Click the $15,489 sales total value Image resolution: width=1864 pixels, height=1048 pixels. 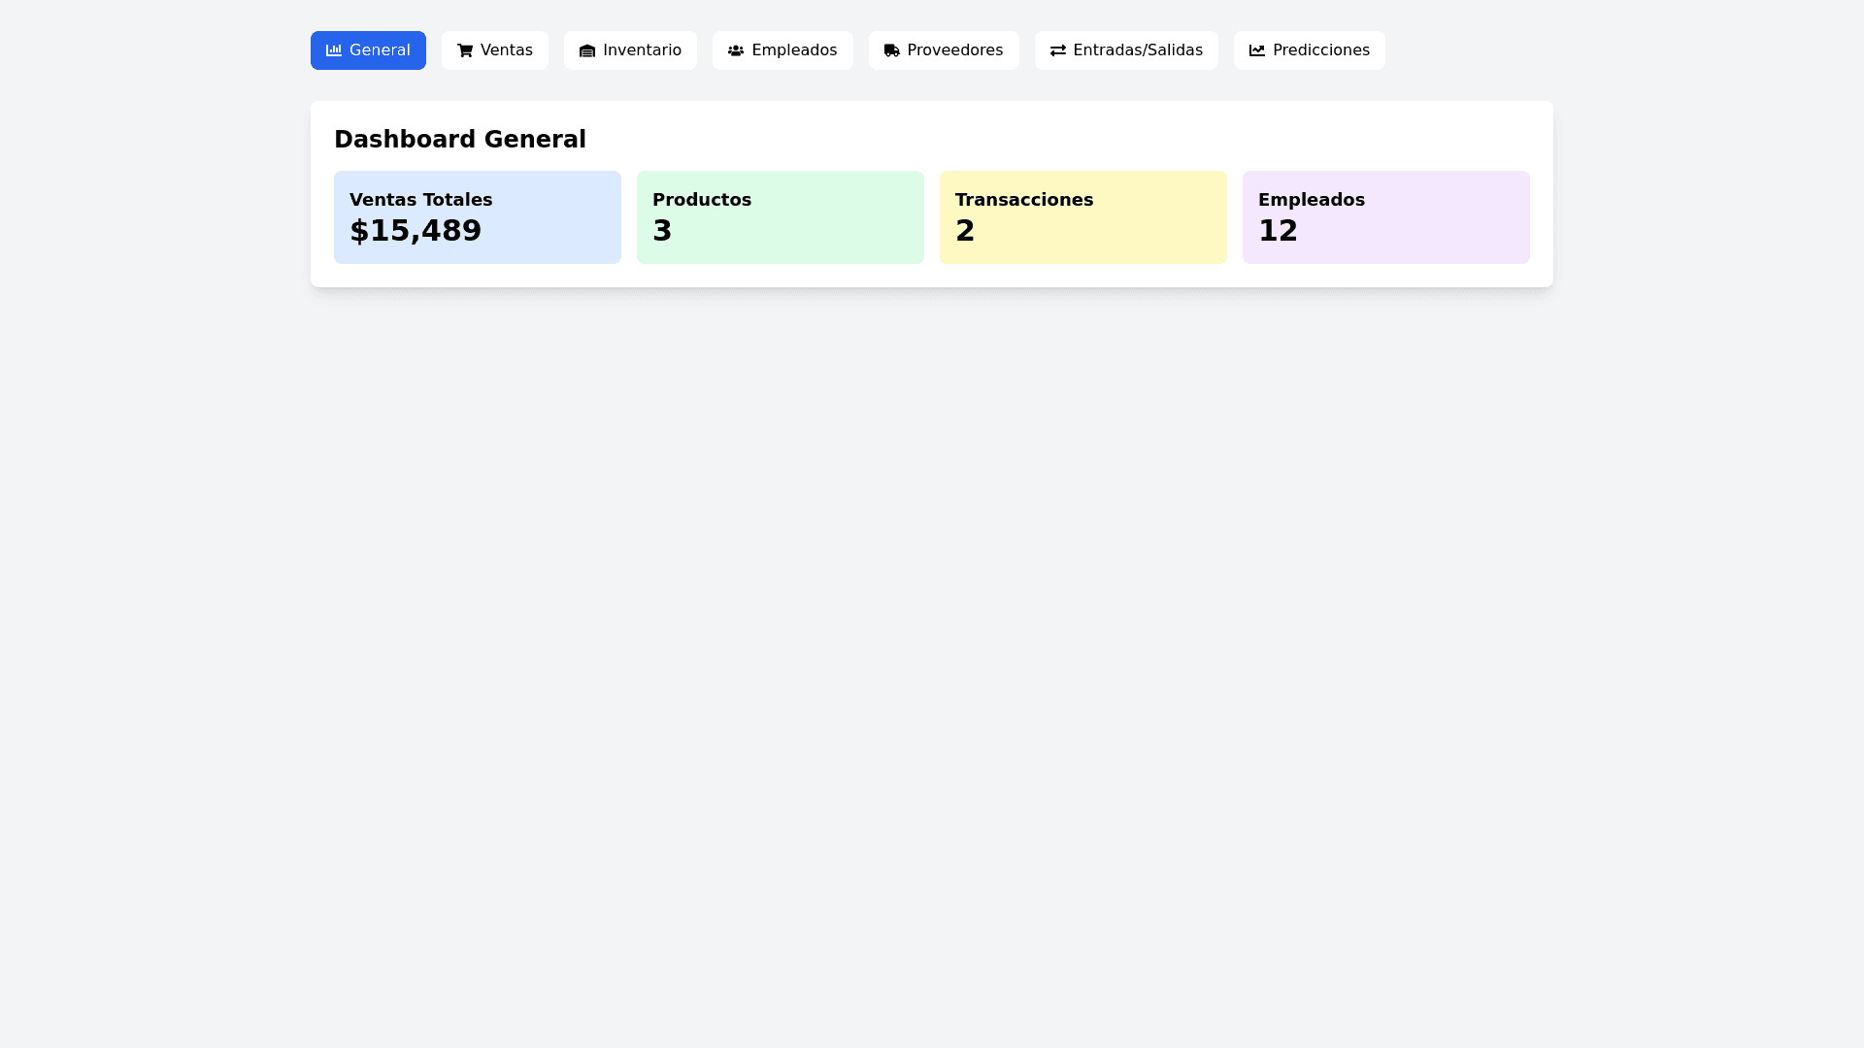click(x=416, y=231)
